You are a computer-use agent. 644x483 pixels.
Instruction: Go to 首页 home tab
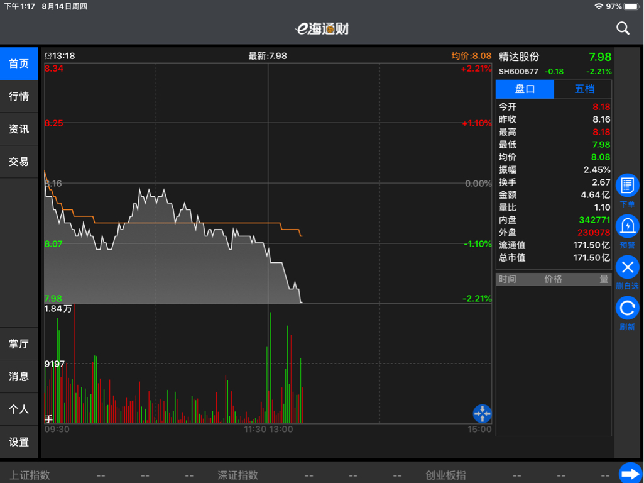tap(19, 64)
